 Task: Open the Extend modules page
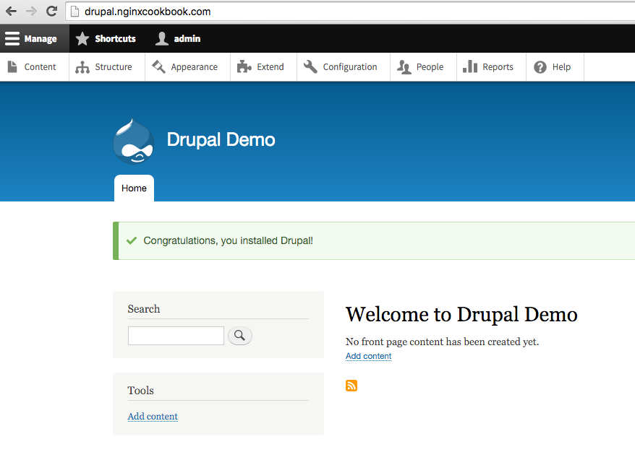tap(261, 67)
